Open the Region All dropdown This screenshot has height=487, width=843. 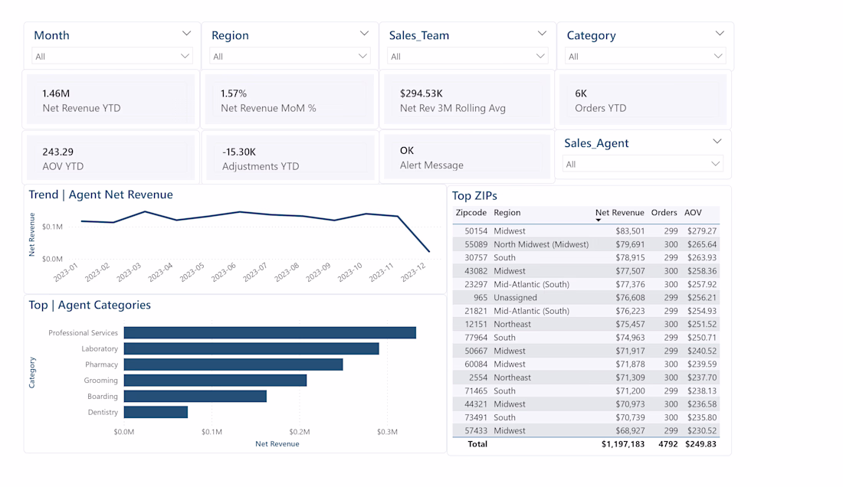coord(290,56)
